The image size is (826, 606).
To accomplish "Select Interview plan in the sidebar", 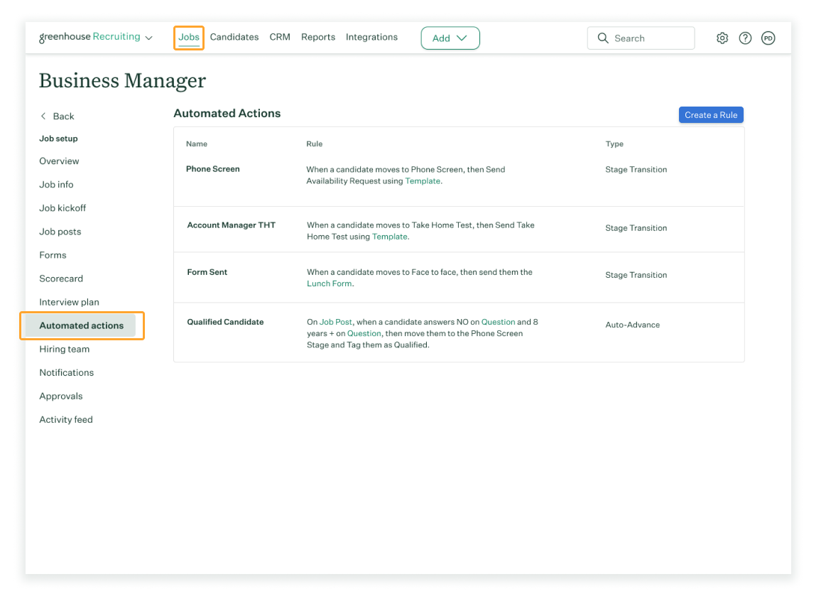I will coord(69,302).
